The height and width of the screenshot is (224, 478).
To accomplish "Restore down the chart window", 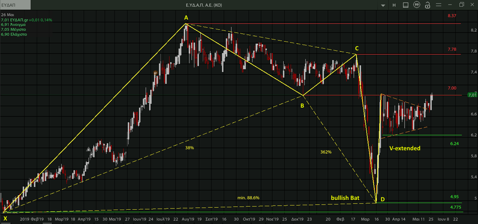I will coord(462,5).
